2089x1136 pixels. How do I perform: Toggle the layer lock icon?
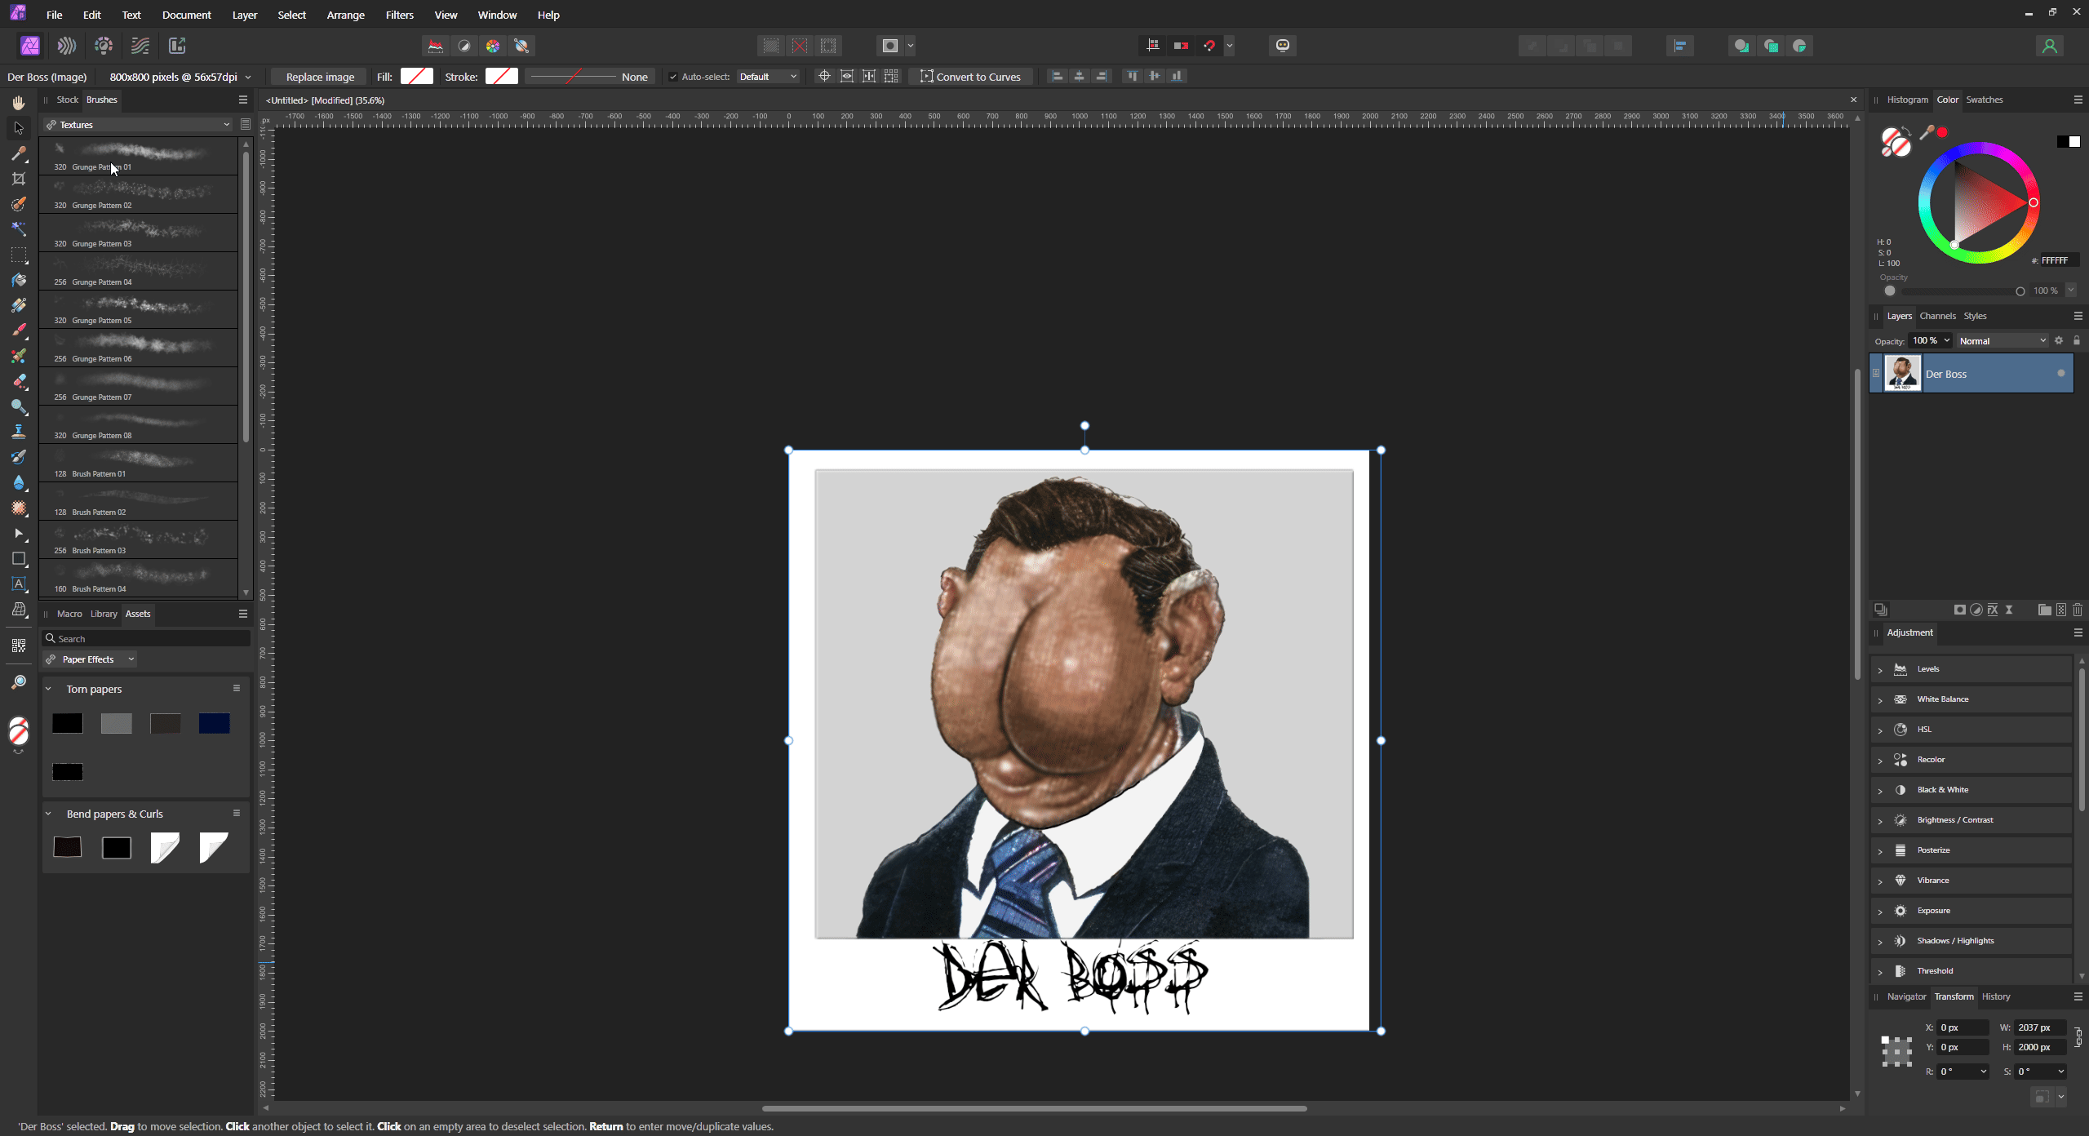click(2077, 340)
